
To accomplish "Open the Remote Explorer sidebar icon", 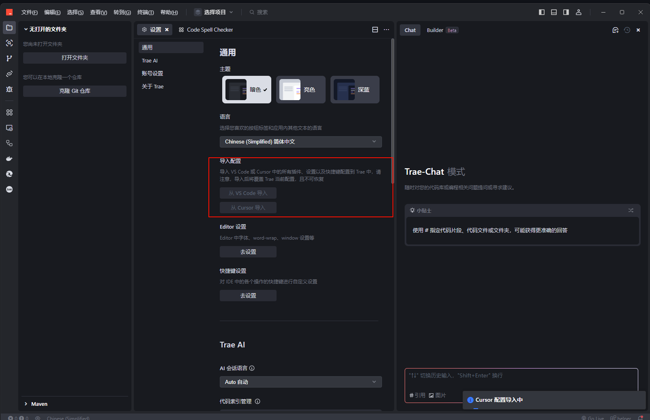I will [x=9, y=128].
